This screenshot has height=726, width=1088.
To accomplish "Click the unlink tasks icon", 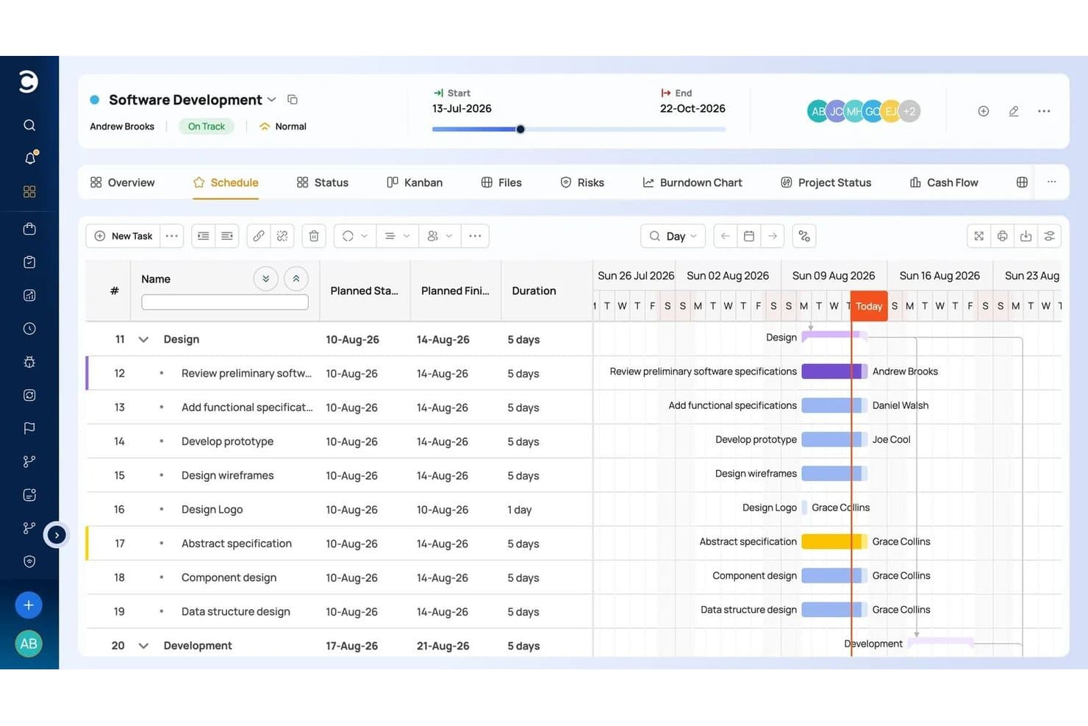I will pyautogui.click(x=282, y=236).
